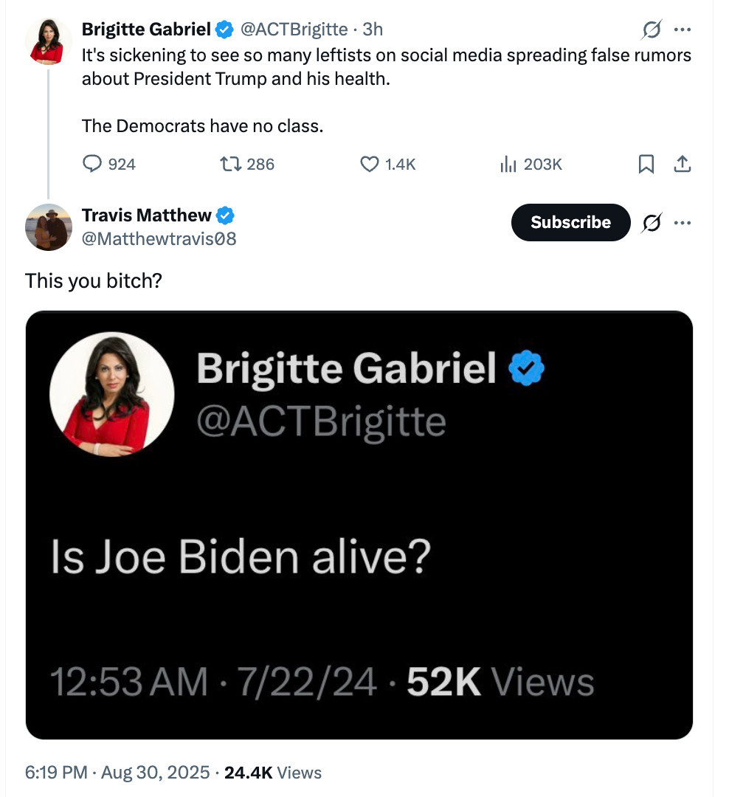Open the @Matthewtravis08 handle link
The height and width of the screenshot is (797, 729).
[x=159, y=239]
